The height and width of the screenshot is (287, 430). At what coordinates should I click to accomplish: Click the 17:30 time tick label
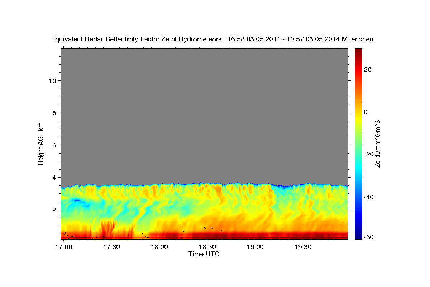111,247
